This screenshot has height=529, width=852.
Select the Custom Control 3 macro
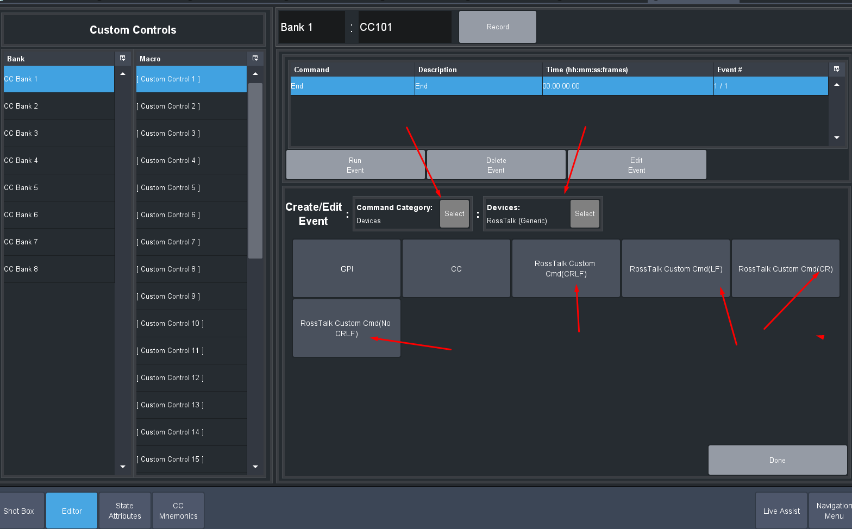191,134
